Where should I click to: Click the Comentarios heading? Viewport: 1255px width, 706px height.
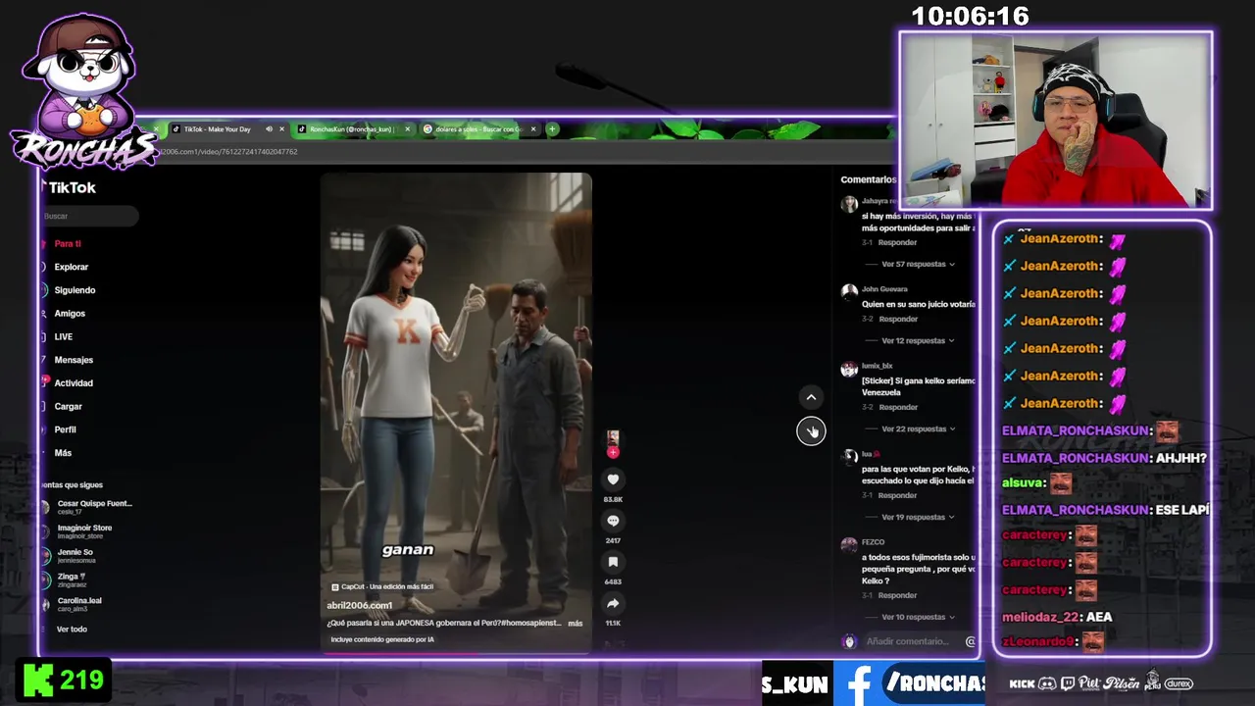[x=868, y=179]
